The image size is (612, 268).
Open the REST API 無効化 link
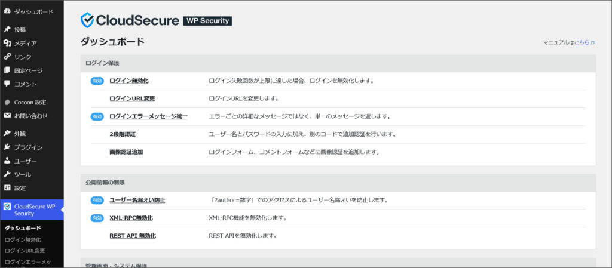133,236
